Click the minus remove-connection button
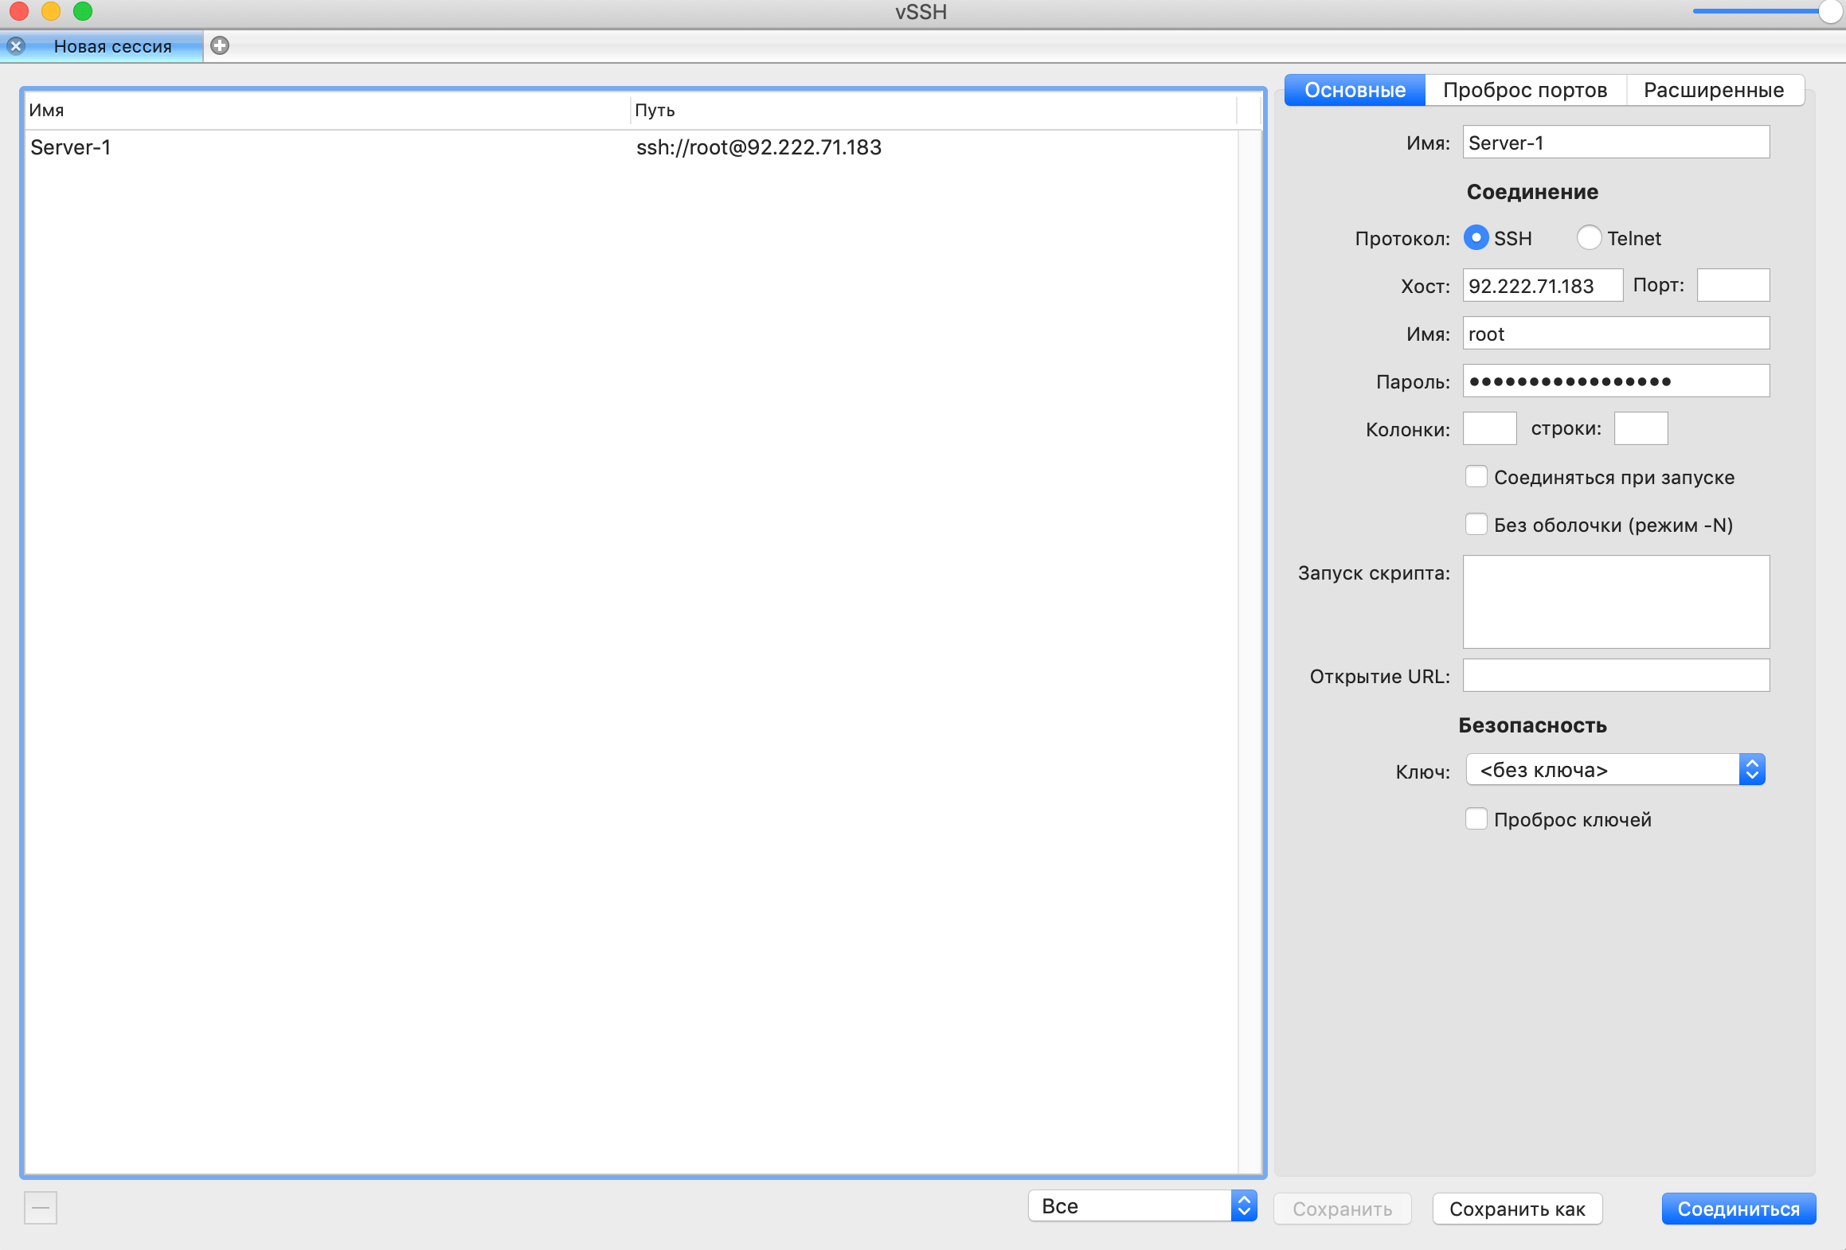The image size is (1846, 1250). pos(41,1208)
